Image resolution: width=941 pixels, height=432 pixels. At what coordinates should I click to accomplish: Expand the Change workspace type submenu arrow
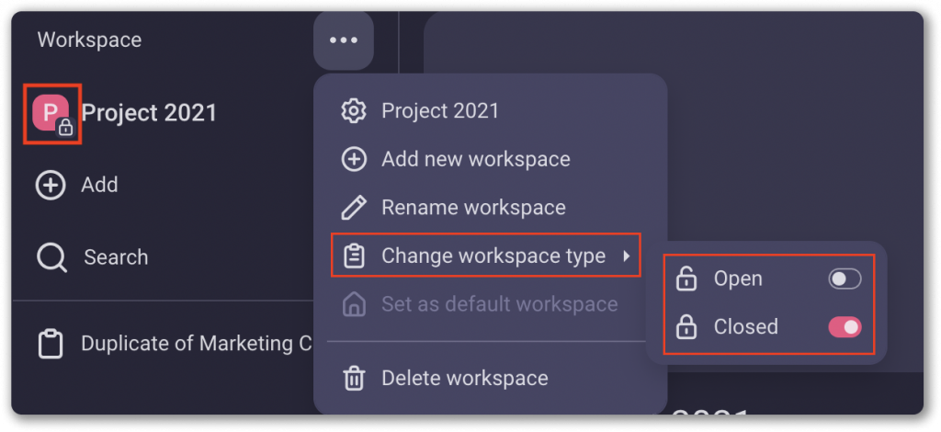point(626,256)
